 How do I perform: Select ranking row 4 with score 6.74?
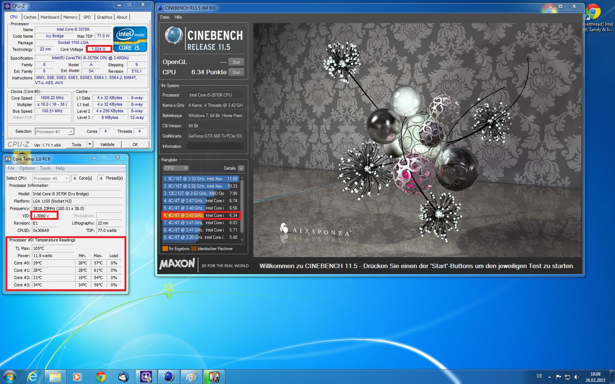coord(200,201)
